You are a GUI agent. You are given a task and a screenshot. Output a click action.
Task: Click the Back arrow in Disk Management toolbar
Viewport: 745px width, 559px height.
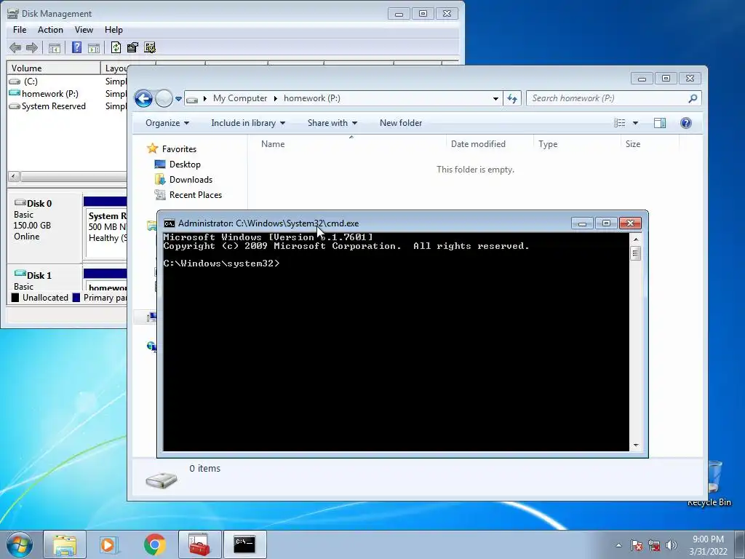pyautogui.click(x=15, y=47)
